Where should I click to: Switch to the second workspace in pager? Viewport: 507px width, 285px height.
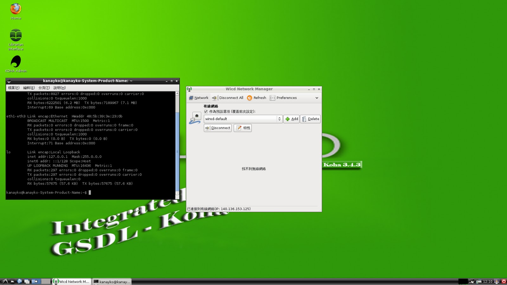(x=46, y=282)
